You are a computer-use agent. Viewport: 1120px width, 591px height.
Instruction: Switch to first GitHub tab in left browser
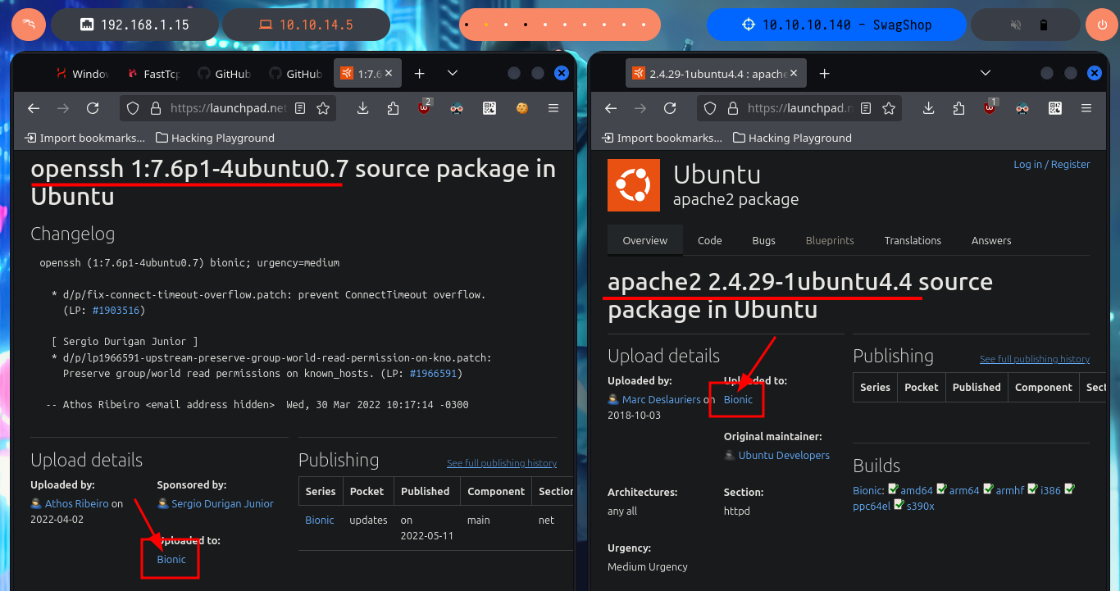[225, 74]
